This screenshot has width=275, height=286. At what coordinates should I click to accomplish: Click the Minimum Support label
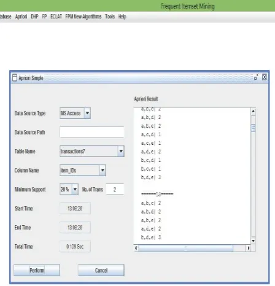pyautogui.click(x=30, y=190)
